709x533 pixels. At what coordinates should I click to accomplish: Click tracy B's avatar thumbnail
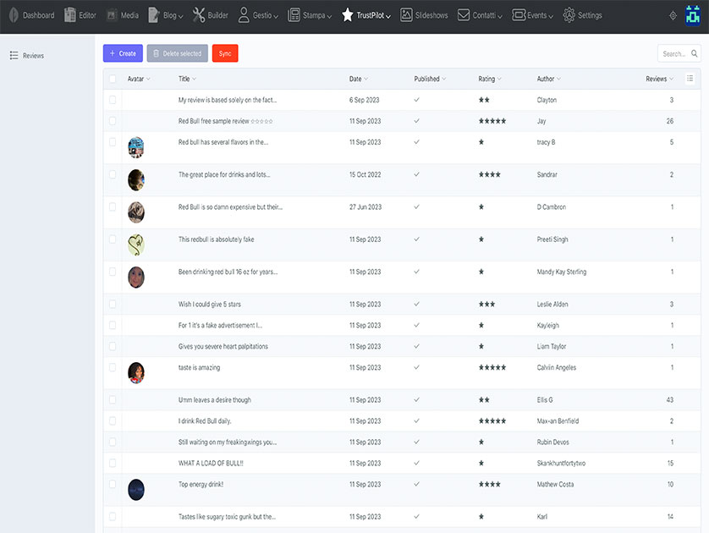click(136, 147)
